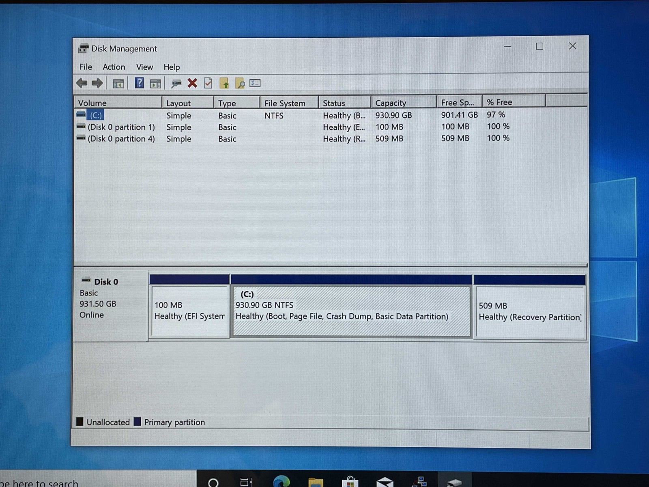Click the Forward arrow in toolbar
This screenshot has width=649, height=487.
point(97,83)
